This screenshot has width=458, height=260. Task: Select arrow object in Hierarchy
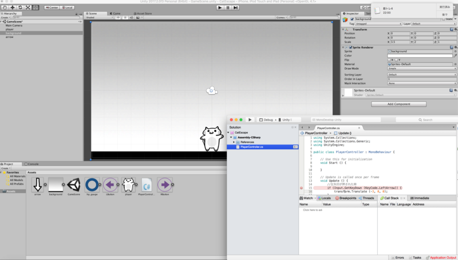(x=9, y=37)
